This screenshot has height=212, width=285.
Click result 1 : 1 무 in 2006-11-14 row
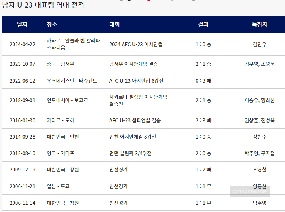click(203, 203)
